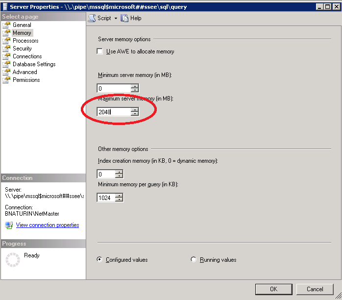342x300 pixels.
Task: Click the connection properties computer icon
Action: coord(9,225)
